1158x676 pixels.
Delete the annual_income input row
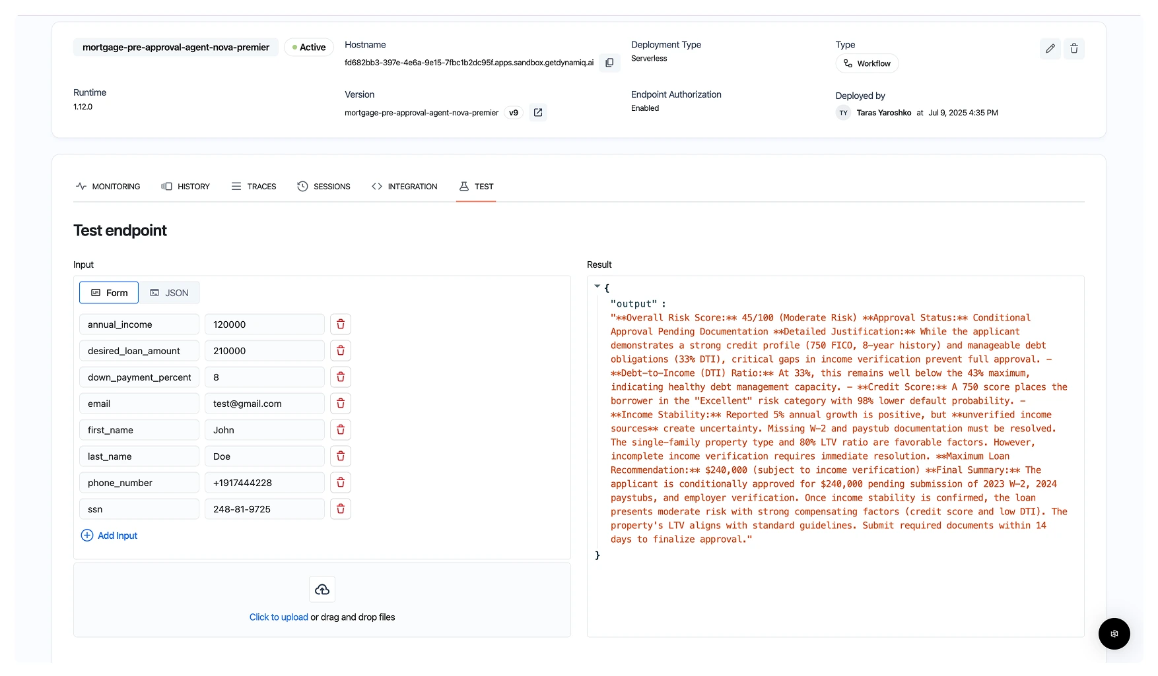tap(341, 324)
